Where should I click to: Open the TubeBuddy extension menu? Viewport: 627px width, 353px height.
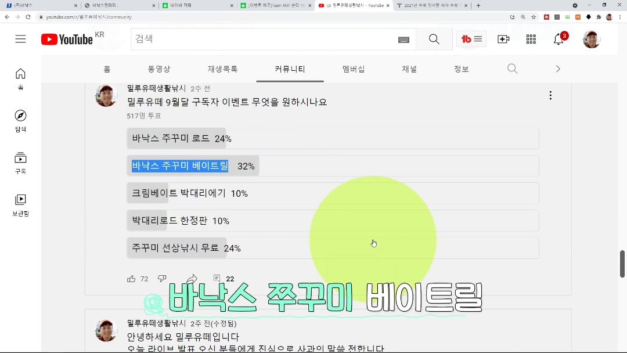click(471, 39)
